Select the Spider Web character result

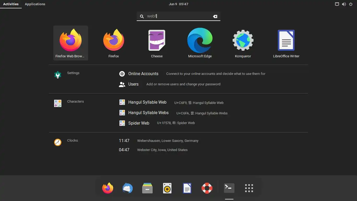157,123
